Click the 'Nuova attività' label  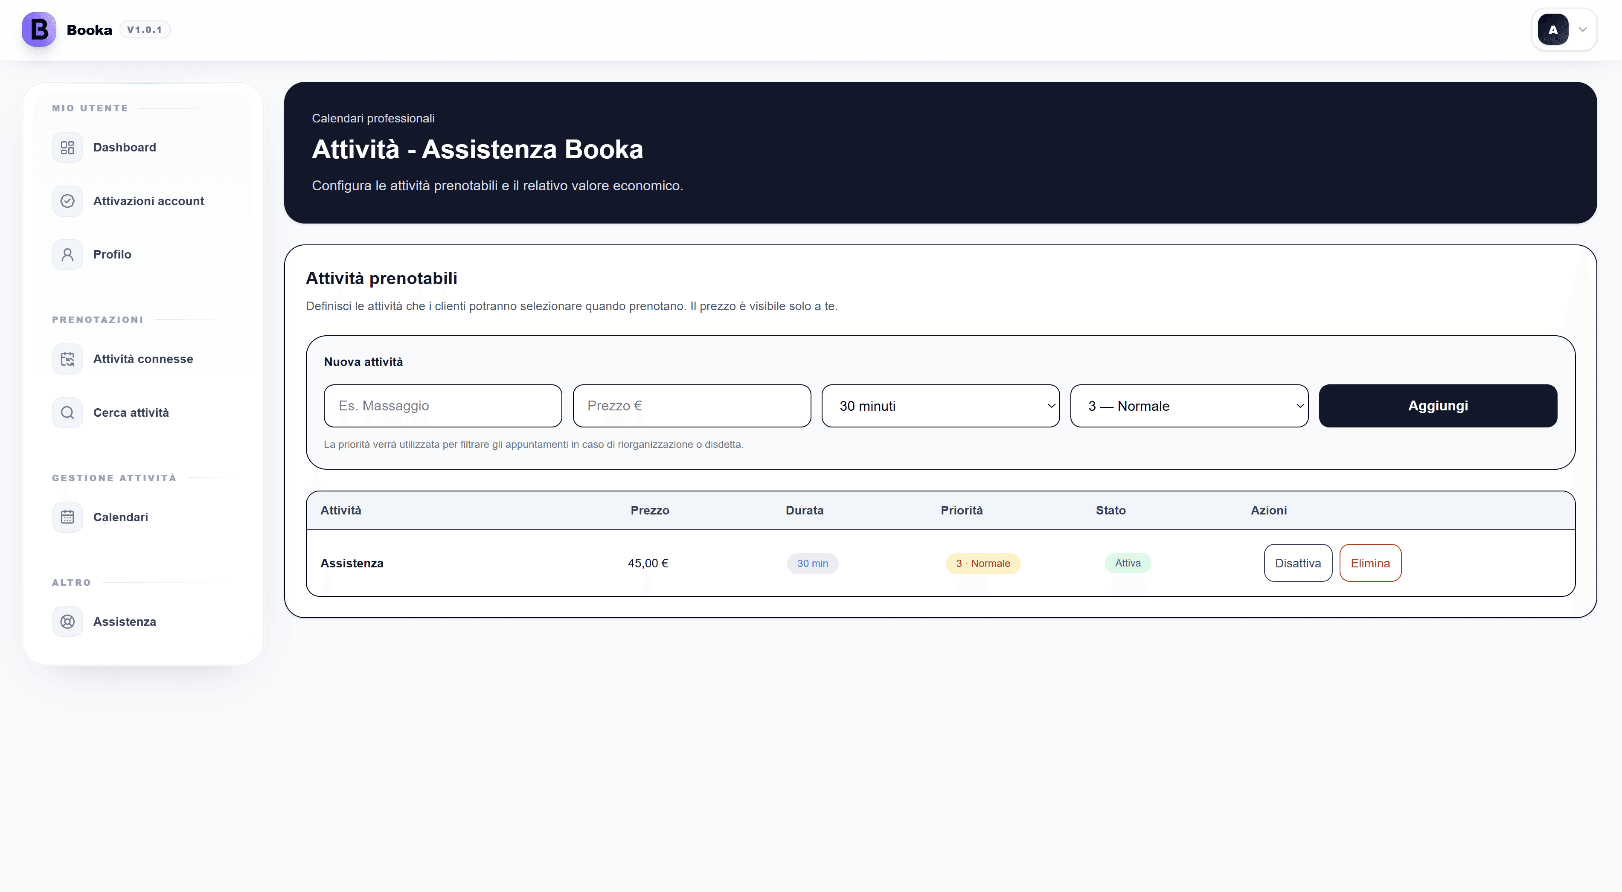363,362
